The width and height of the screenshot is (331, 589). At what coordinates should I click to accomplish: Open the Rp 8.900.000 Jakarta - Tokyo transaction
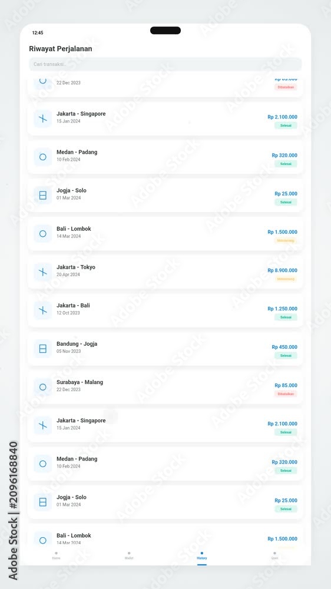click(x=165, y=272)
